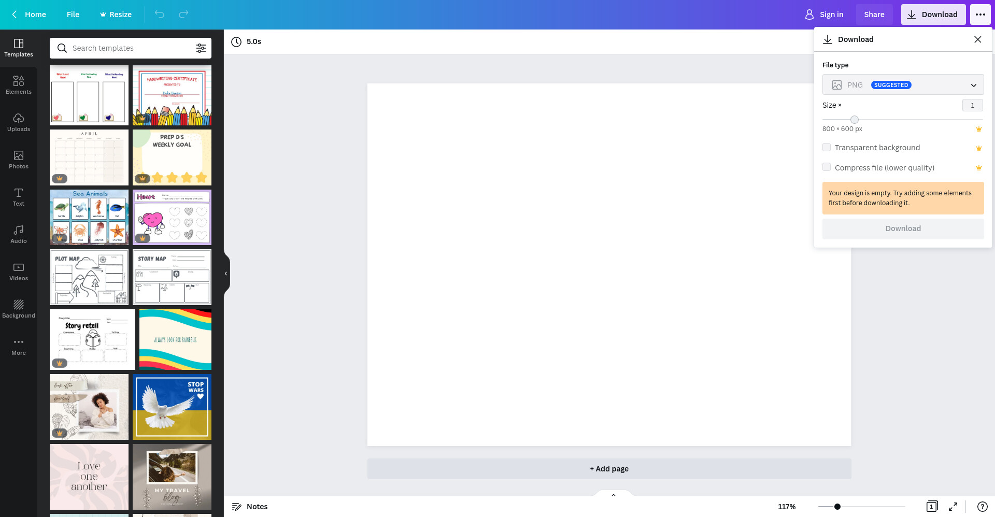Viewport: 995px width, 517px height.
Task: Enter fullscreen present mode
Action: click(953, 507)
